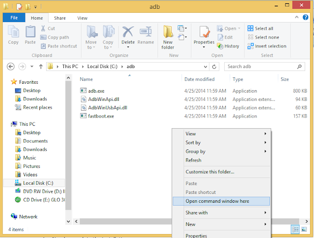Click Select all in ribbon

click(x=261, y=28)
